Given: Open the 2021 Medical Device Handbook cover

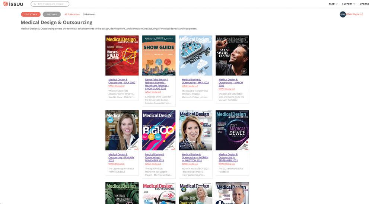Looking at the screenshot, I should point(232,130).
